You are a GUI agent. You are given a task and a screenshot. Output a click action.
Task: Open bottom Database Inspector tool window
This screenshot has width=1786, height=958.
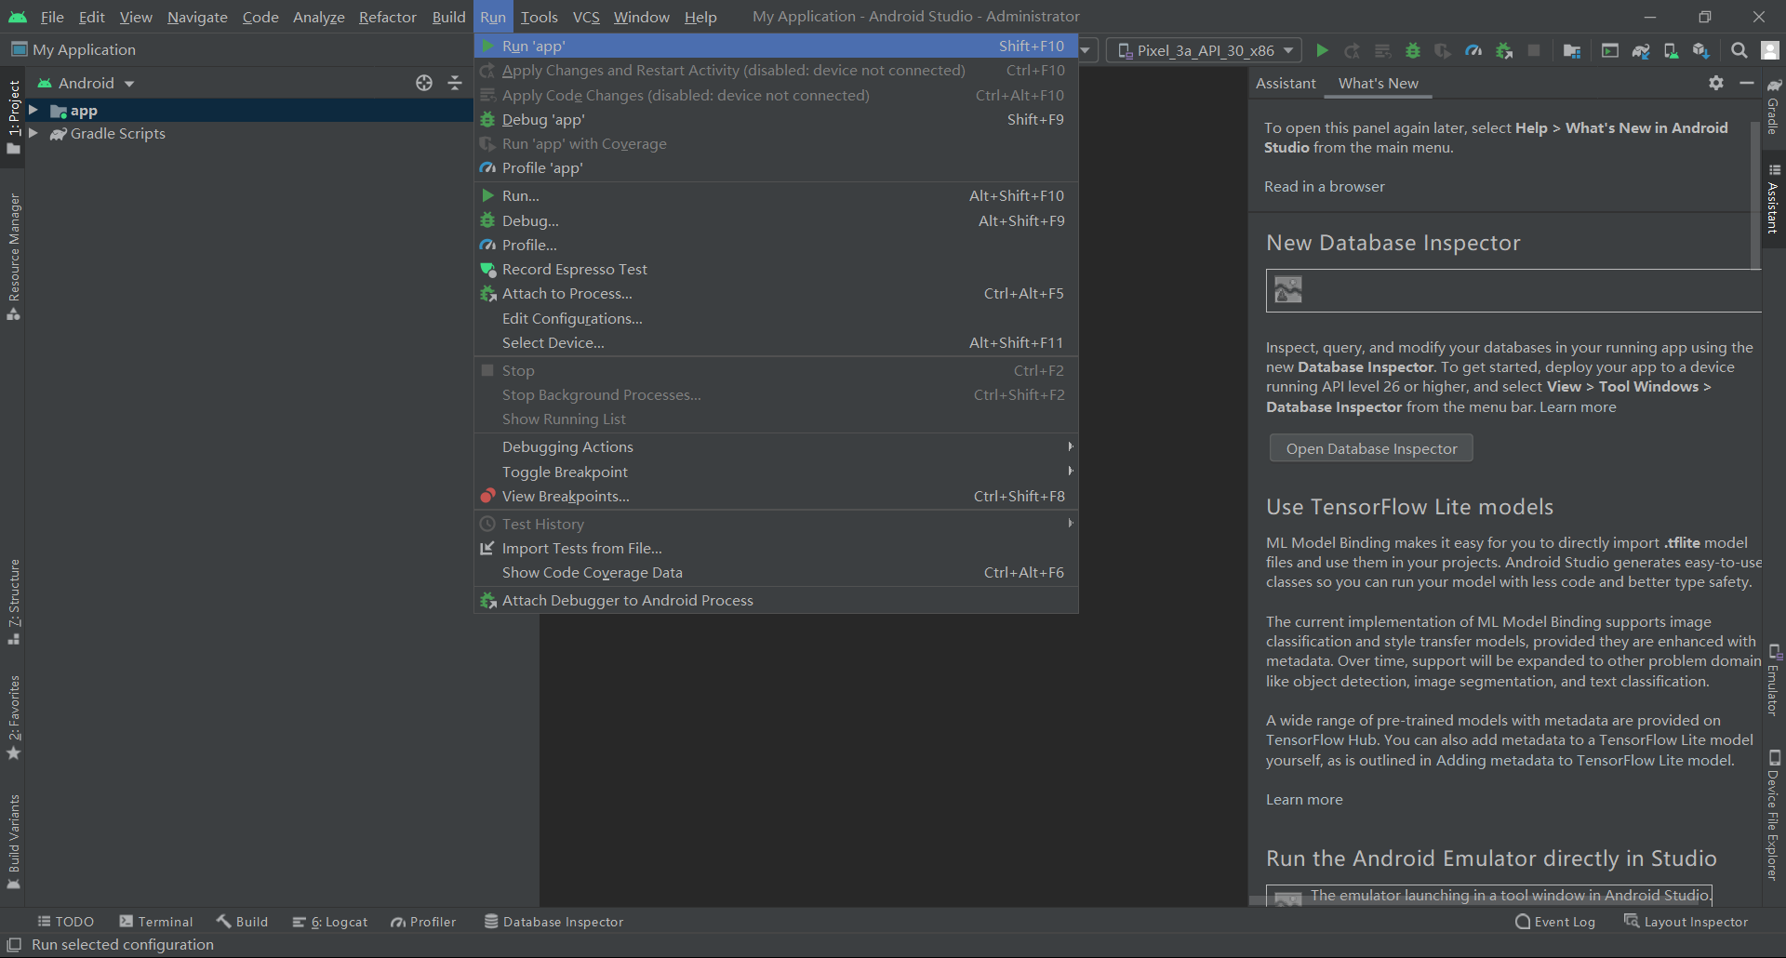point(553,922)
